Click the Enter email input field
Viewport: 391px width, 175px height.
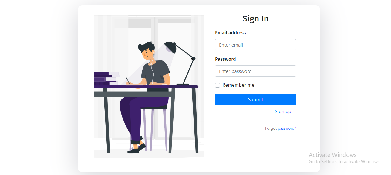[255, 45]
